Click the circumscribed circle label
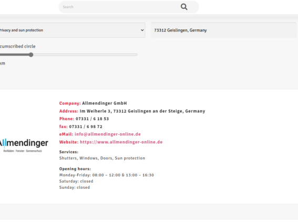The height and width of the screenshot is (223, 298). click(x=18, y=46)
